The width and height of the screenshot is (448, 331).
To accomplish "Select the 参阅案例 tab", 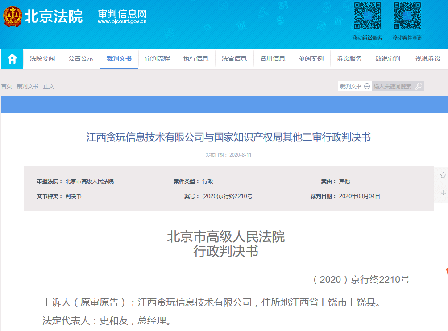I will point(311,58).
